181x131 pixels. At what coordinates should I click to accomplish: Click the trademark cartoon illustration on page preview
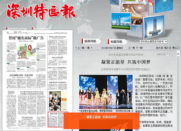tap(26, 52)
